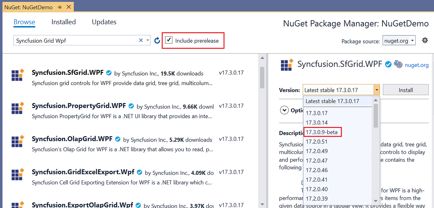Screen dimensions: 434x208
Task: Switch to the Updates tab
Action: tap(104, 22)
